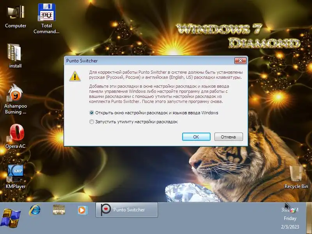
Task: Launch Windows Media Player from taskbar
Action: (82, 210)
